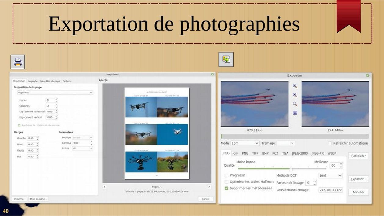Image resolution: width=384 pixels, height=216 pixels.
Task: Open the Methode DCT 'Lent' dropdown
Action: 331,176
